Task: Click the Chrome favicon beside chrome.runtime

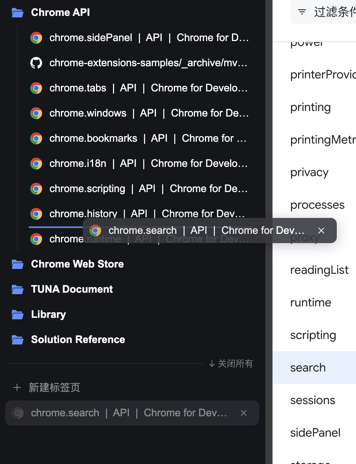Action: tap(36, 239)
